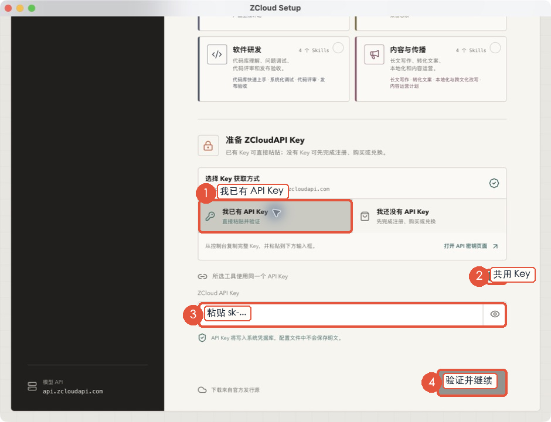This screenshot has width=551, height=422.
Task: Click the 准备 ZCloudAPI Key heading
Action: pos(265,140)
